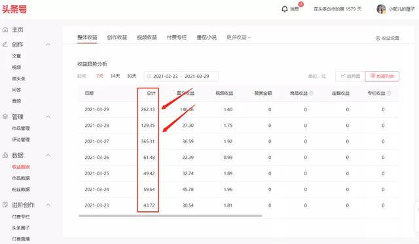Click the 数据 chart icon in sidebar
The image size is (419, 244).
click(x=5, y=155)
